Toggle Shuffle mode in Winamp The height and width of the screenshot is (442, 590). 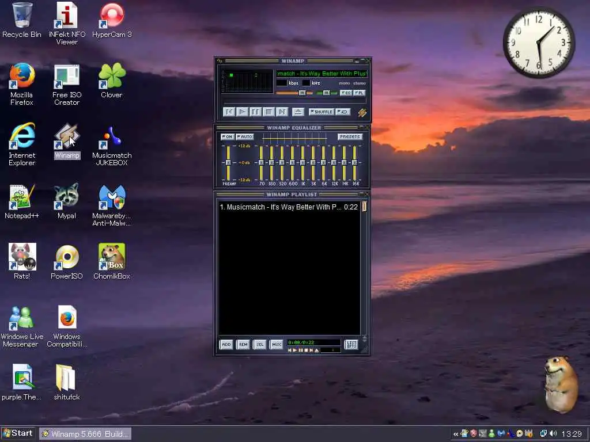(x=322, y=112)
